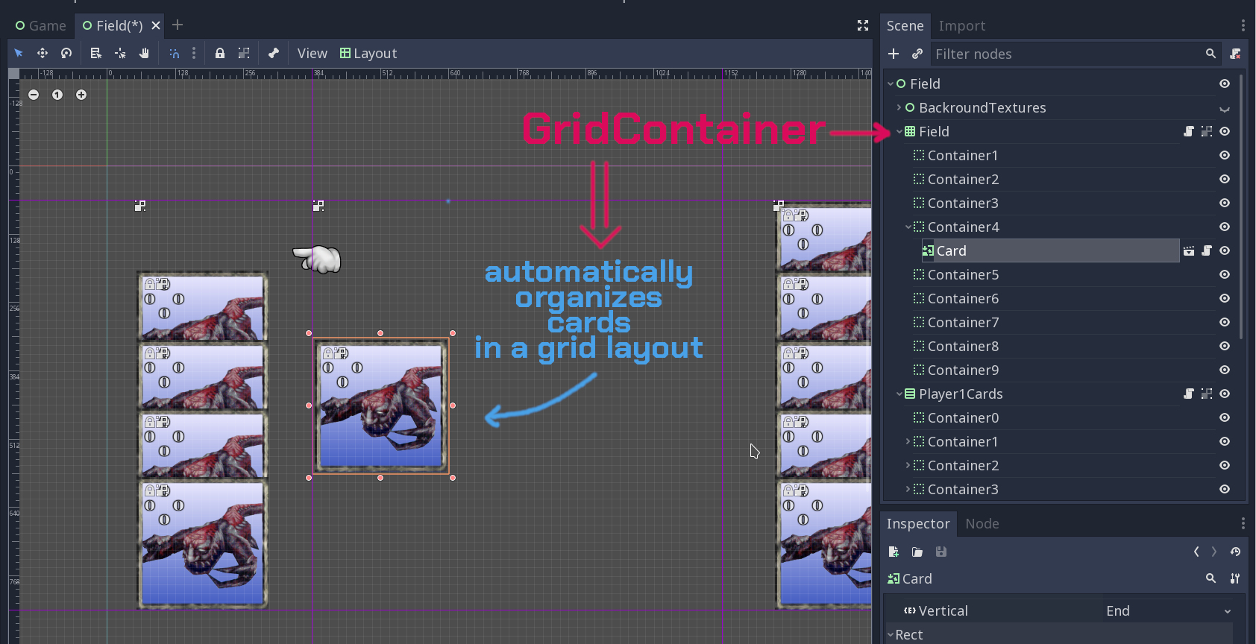Switch to the Game scene tab
The height and width of the screenshot is (644, 1256).
tap(41, 25)
